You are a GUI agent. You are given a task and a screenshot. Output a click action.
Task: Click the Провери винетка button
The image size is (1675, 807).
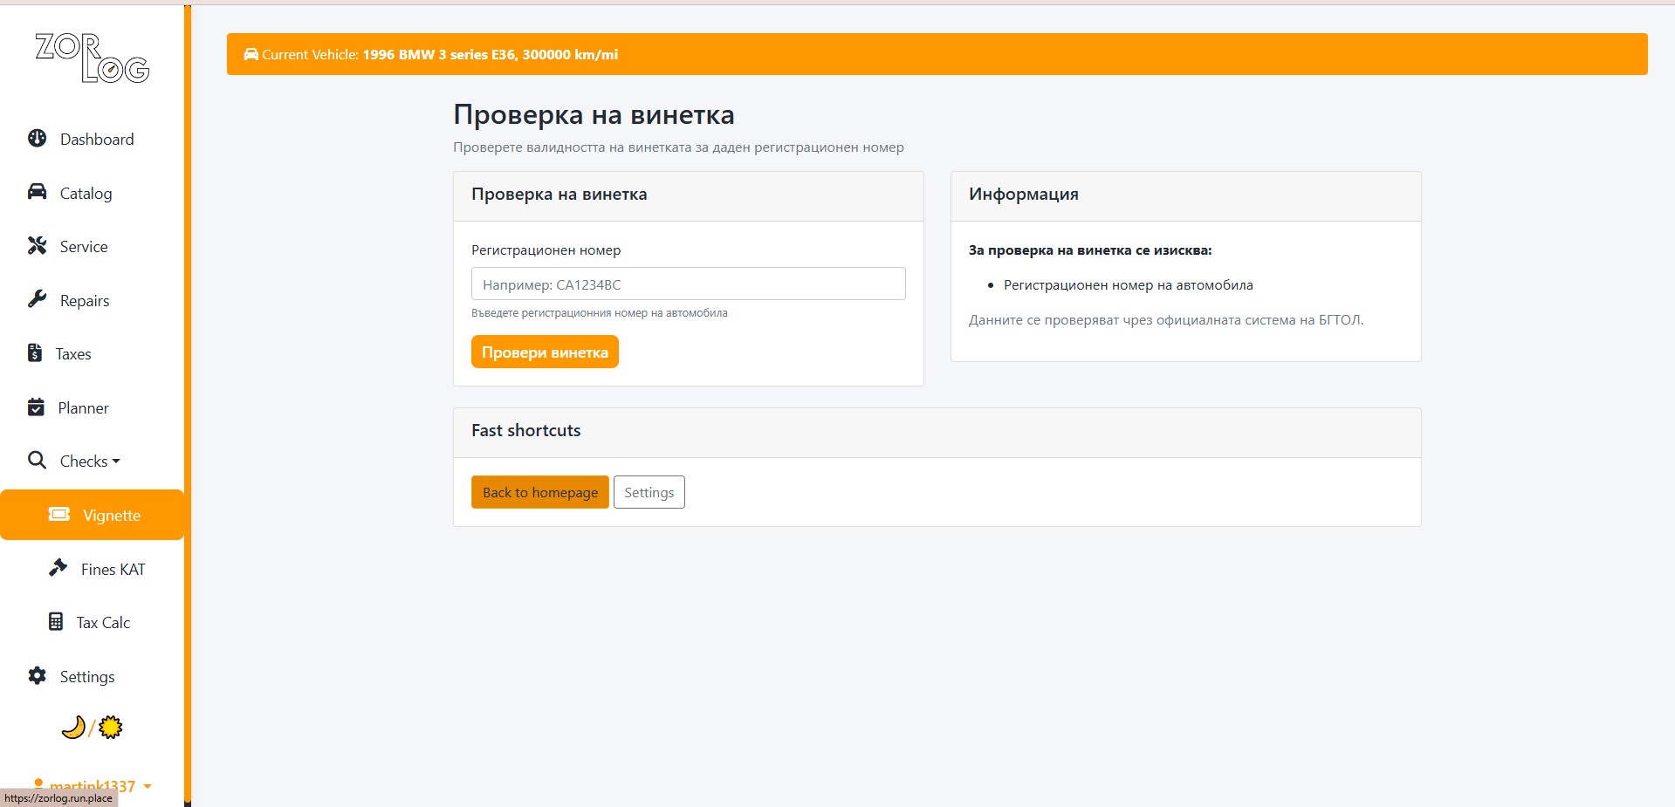point(545,352)
